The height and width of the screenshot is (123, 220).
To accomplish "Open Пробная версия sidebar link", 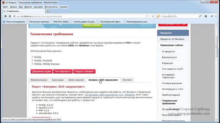I will (171, 95).
